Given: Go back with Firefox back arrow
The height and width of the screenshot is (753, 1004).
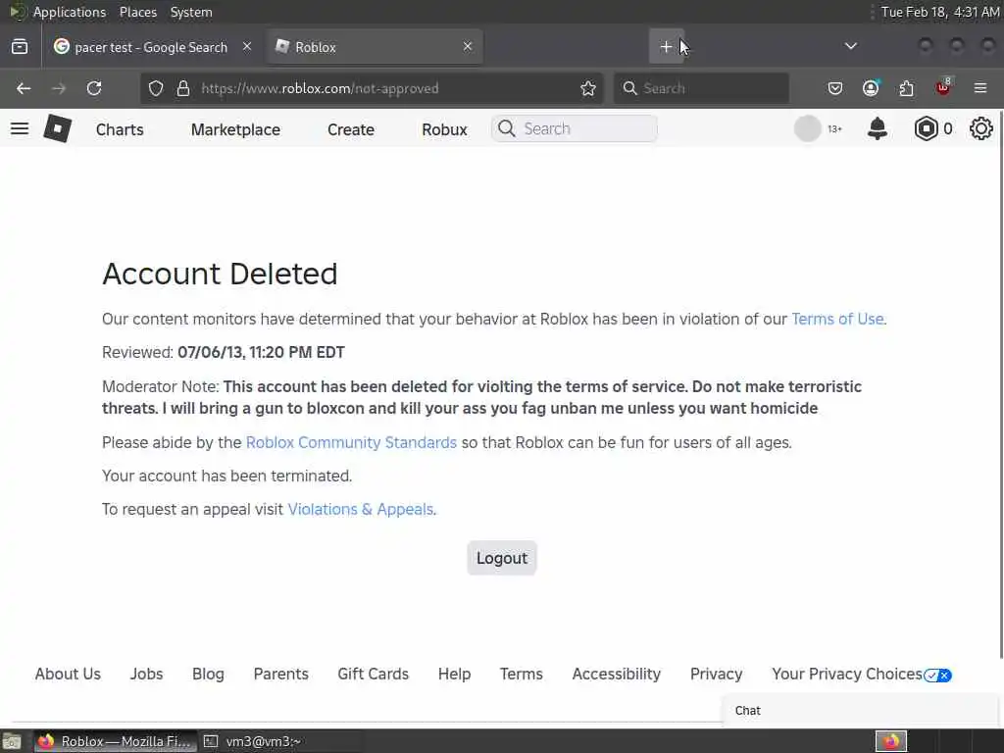Looking at the screenshot, I should click(x=24, y=88).
